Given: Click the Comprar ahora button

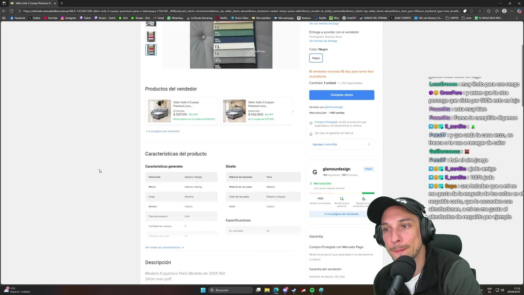Looking at the screenshot, I should pos(341,95).
